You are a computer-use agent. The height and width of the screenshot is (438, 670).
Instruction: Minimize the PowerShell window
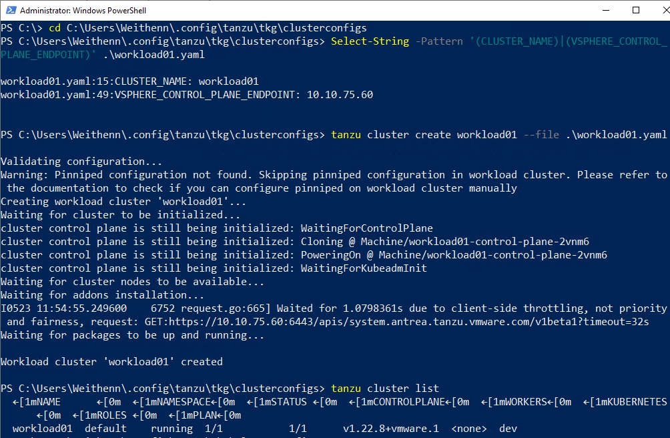[x=606, y=10]
